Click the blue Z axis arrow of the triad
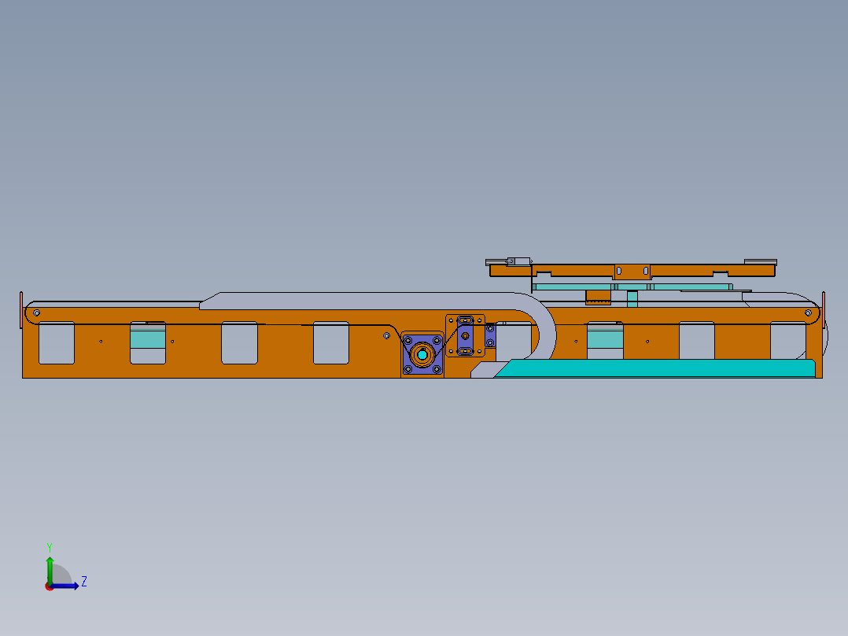The width and height of the screenshot is (848, 636). pyautogui.click(x=66, y=586)
